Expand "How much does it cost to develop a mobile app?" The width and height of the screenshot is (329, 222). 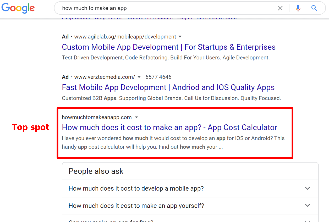190,188
